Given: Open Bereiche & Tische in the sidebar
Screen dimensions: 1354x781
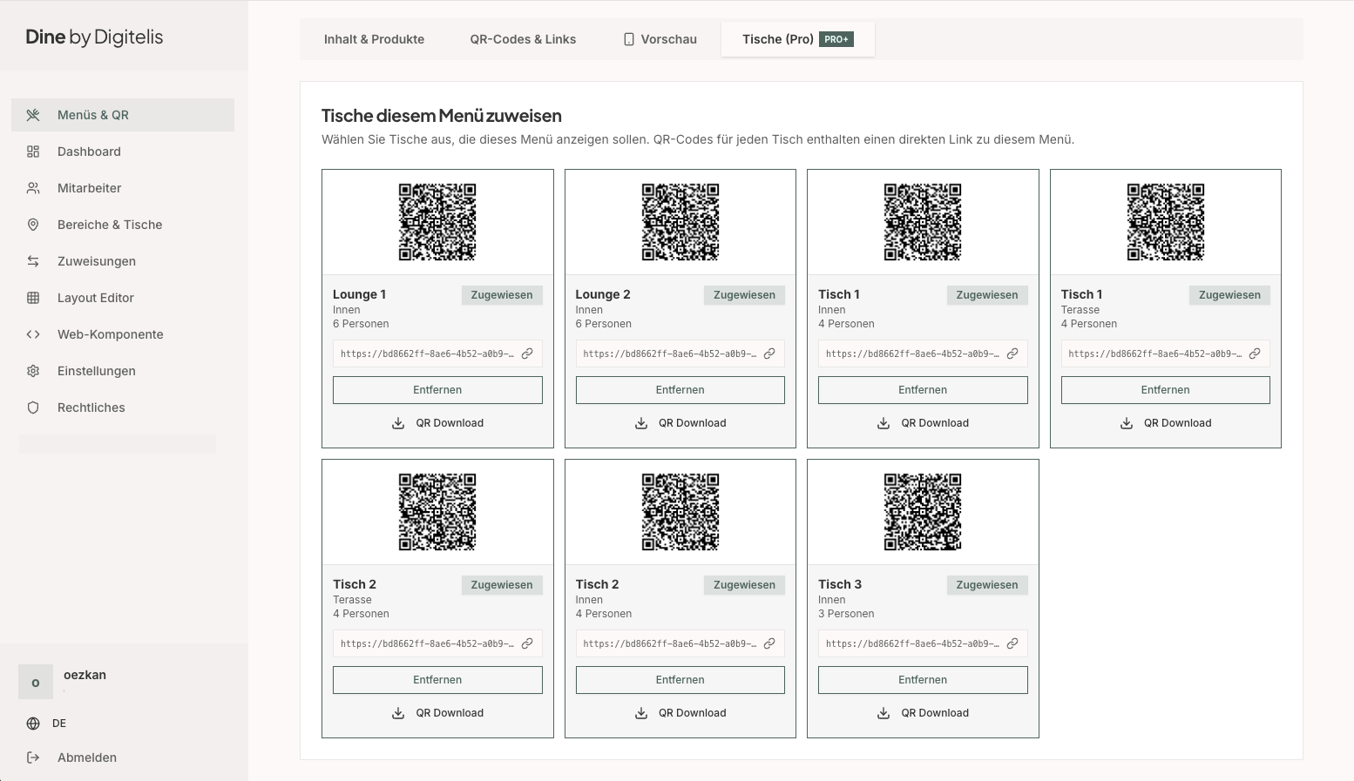Looking at the screenshot, I should click(123, 225).
